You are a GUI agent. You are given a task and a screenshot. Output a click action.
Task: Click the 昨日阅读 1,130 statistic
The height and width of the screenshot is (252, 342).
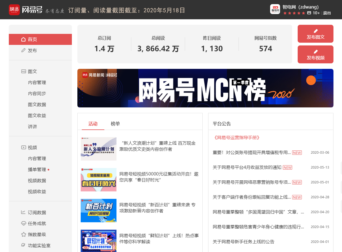coord(212,44)
